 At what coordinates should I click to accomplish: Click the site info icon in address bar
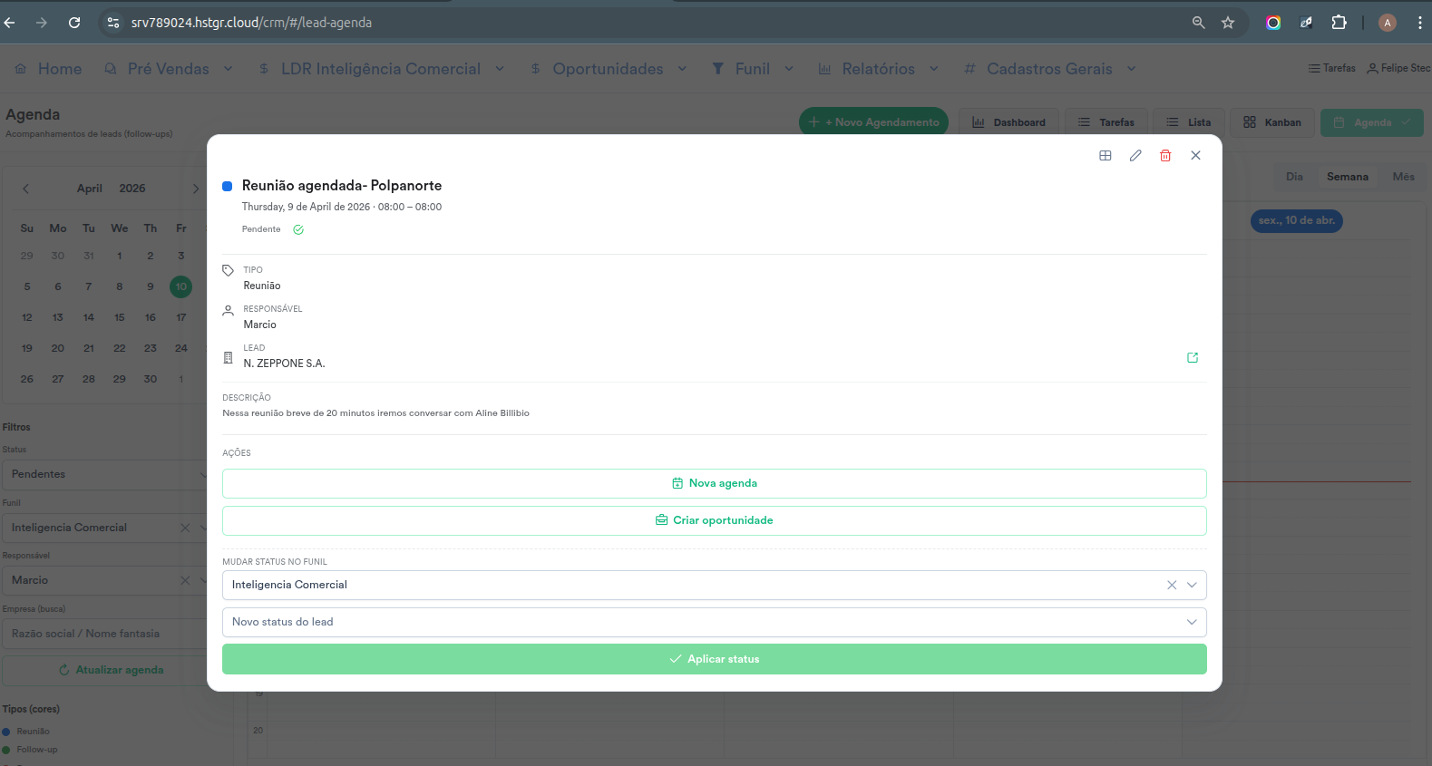[x=113, y=23]
